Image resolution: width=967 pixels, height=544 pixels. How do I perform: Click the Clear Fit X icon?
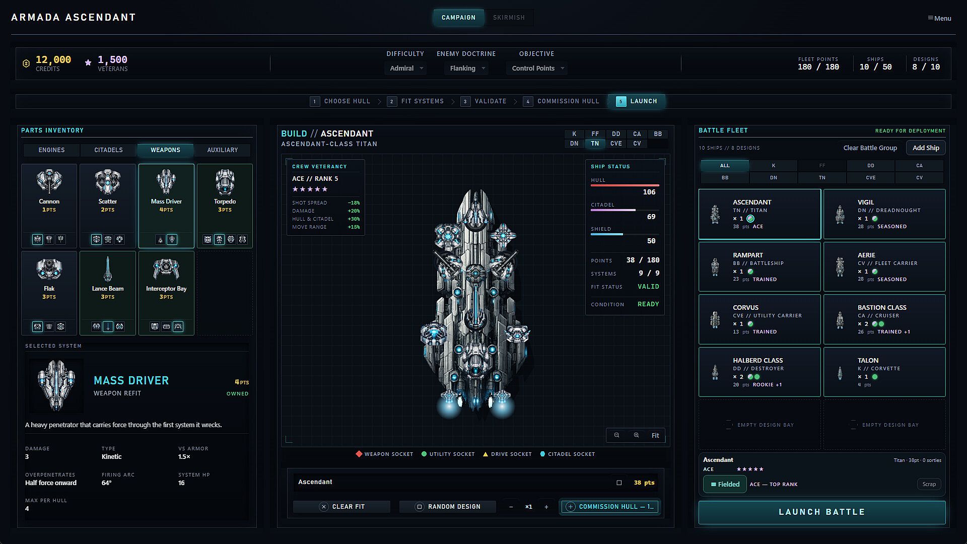point(324,507)
